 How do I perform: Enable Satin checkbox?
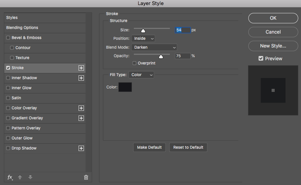pyautogui.click(x=8, y=98)
